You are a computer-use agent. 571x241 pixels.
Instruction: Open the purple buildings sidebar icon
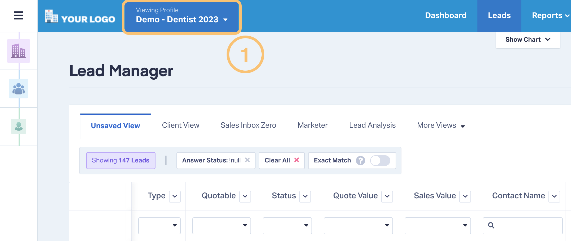click(19, 51)
